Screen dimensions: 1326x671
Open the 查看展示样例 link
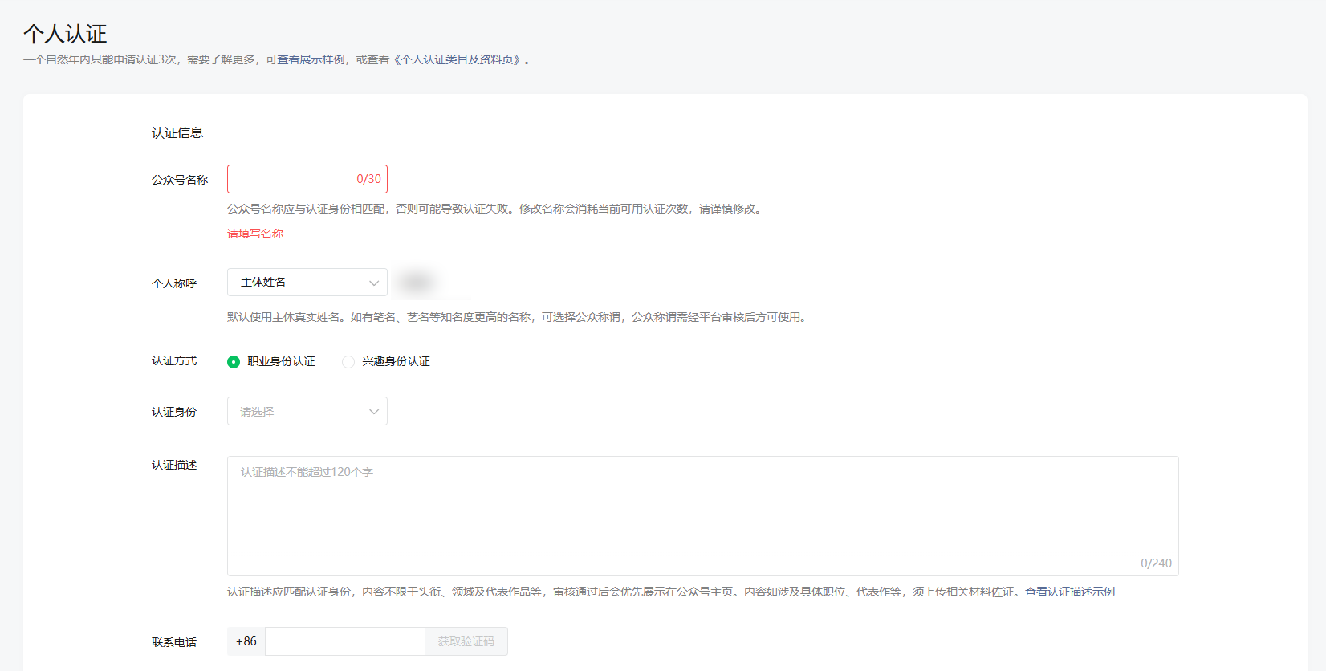coord(311,59)
